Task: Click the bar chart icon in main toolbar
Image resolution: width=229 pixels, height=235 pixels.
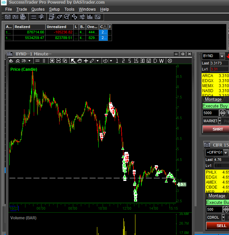Action: 90,17
